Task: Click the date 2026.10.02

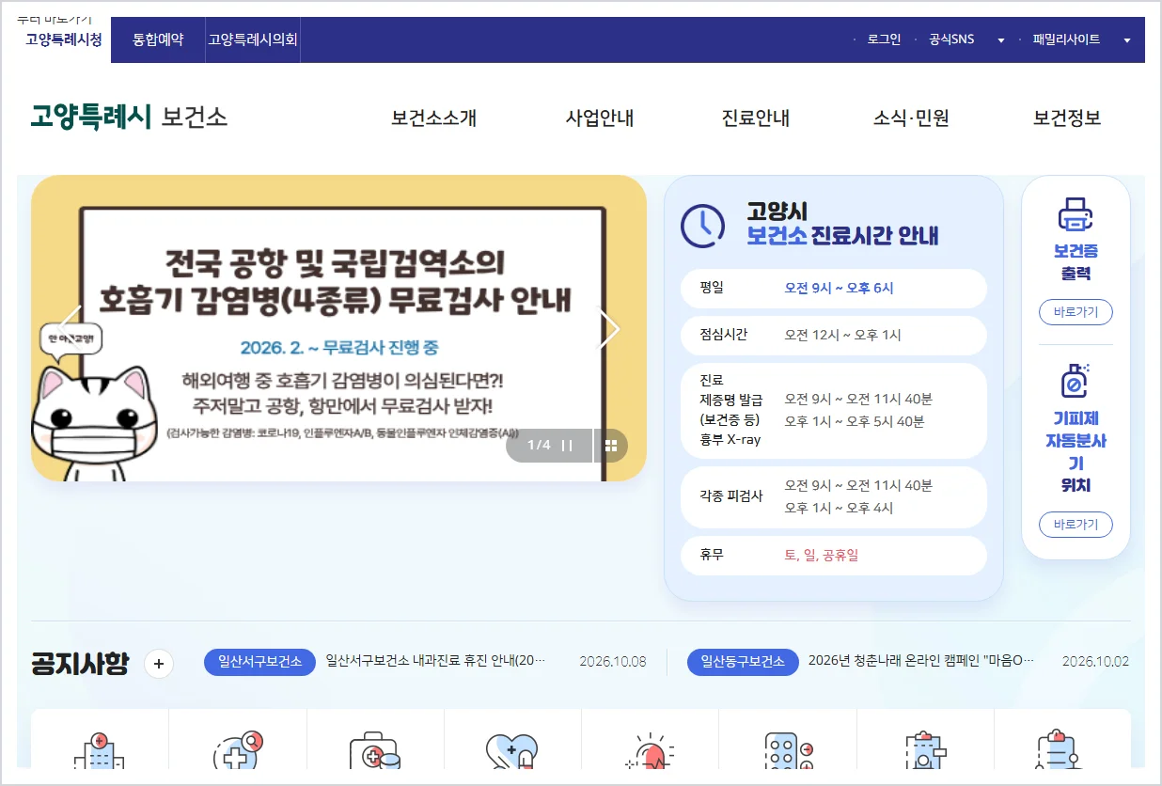Action: (x=1096, y=662)
